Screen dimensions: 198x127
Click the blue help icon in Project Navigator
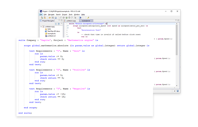59,24
